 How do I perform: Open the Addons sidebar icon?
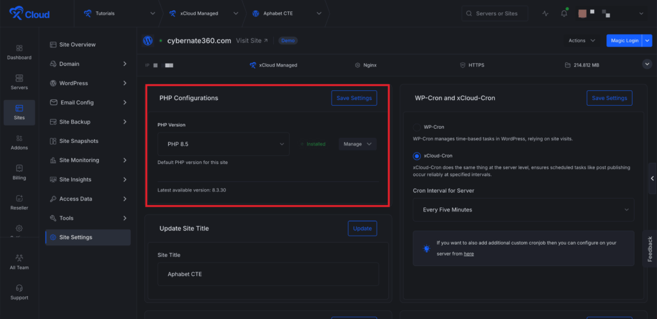(19, 142)
